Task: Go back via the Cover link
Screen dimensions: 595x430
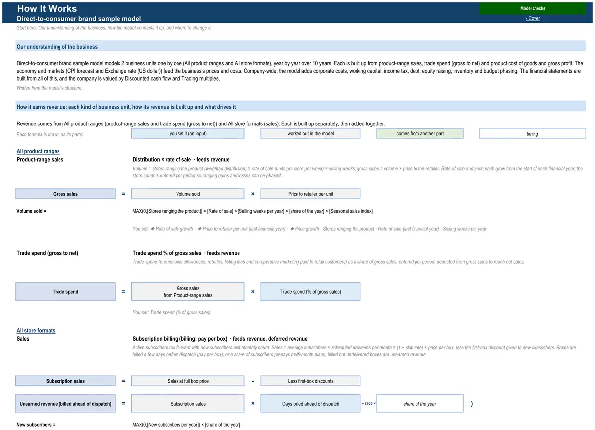Action: [x=533, y=18]
